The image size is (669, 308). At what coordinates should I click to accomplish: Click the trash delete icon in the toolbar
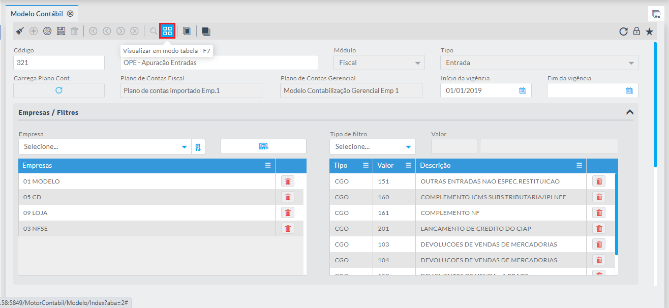point(74,31)
